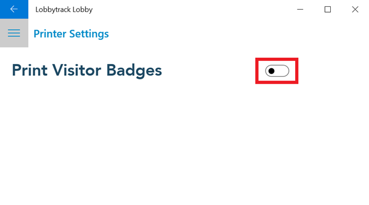Maximize the Lobbytrack Lobby window
The image size is (369, 205).
click(x=328, y=10)
